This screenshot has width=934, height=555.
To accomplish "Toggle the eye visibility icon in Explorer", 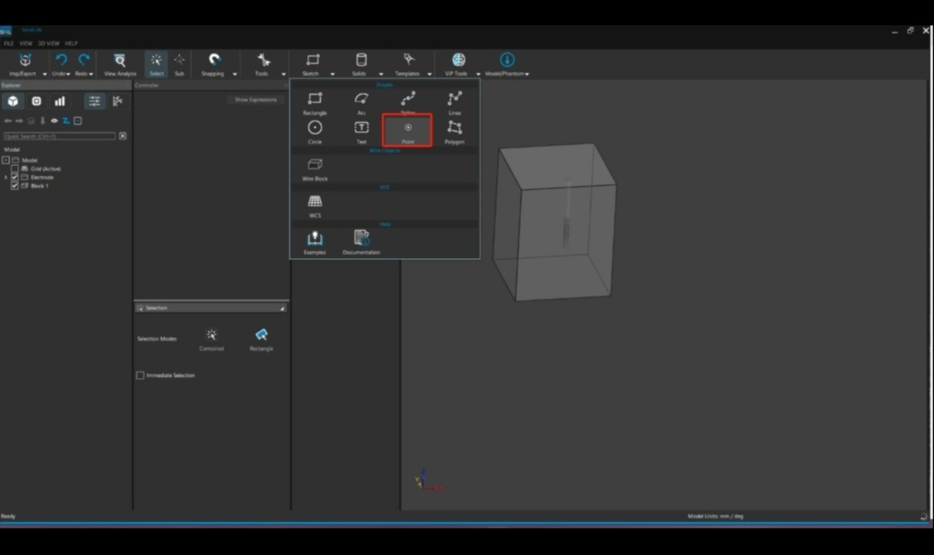I will point(54,121).
